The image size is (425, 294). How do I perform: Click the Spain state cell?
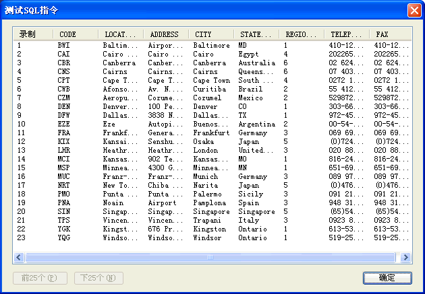tap(248, 203)
